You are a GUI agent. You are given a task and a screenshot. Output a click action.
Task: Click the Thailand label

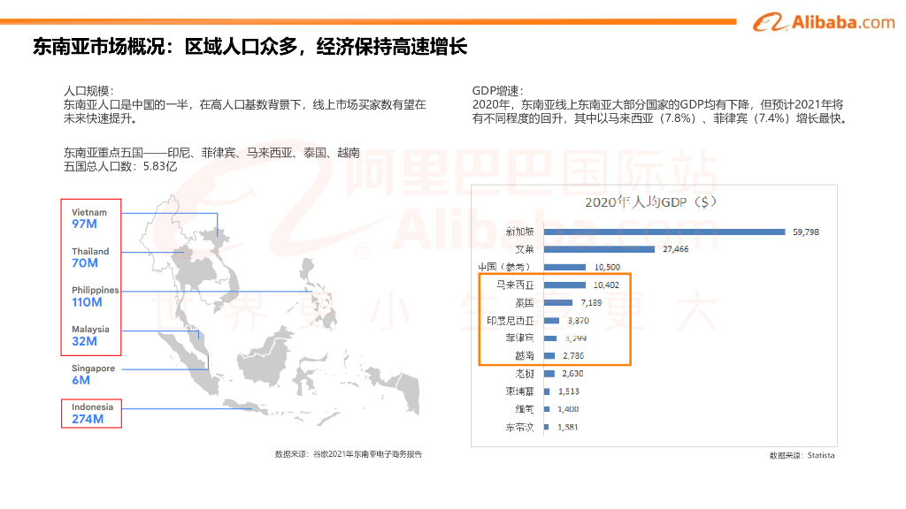[x=90, y=252]
